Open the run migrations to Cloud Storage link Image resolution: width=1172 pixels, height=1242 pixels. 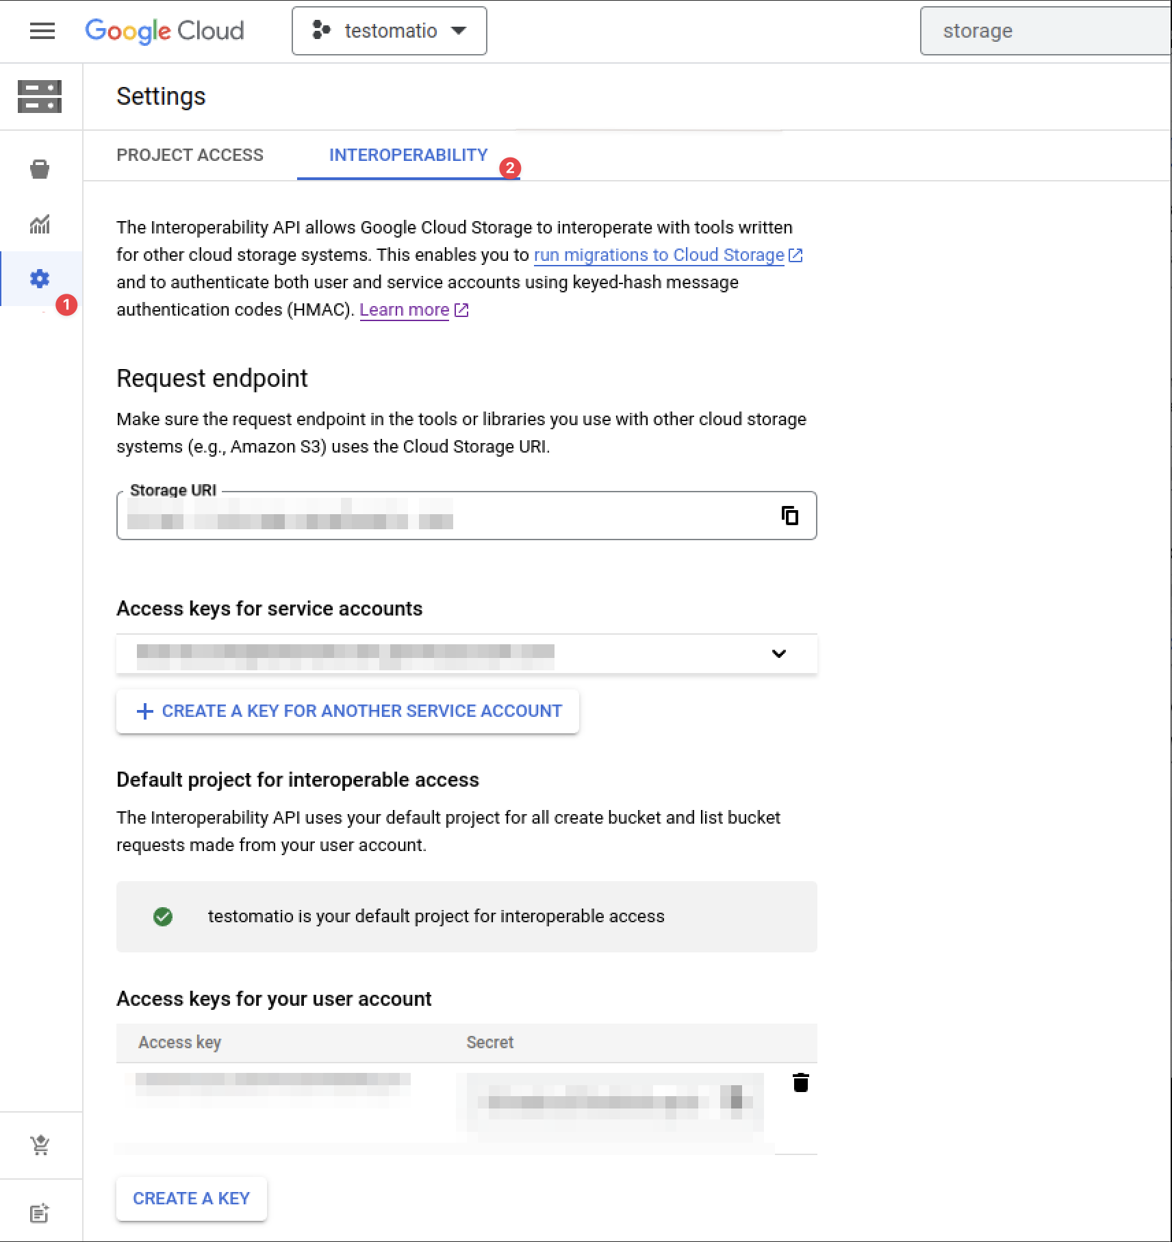(x=659, y=255)
